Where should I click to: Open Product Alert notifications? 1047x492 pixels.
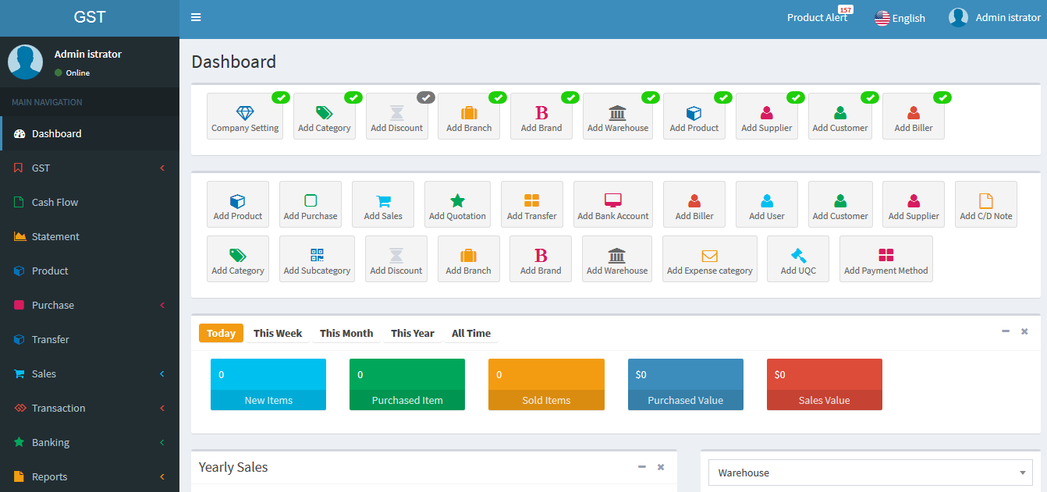click(817, 17)
